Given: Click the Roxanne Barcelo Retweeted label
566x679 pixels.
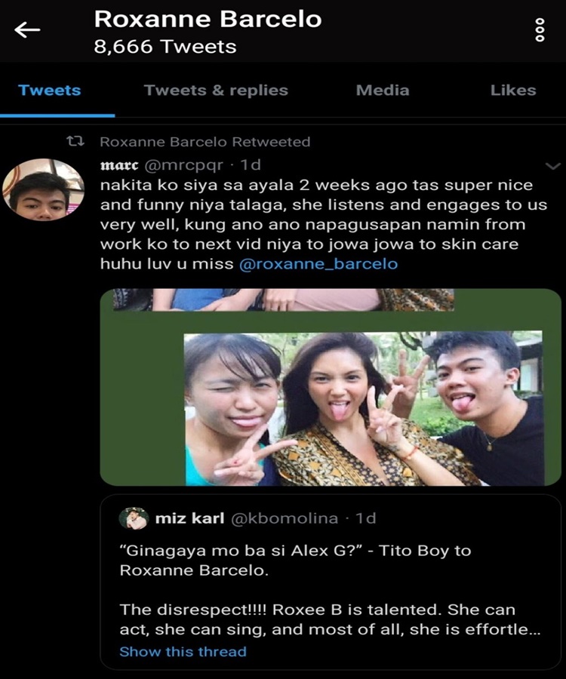Looking at the screenshot, I should (205, 142).
